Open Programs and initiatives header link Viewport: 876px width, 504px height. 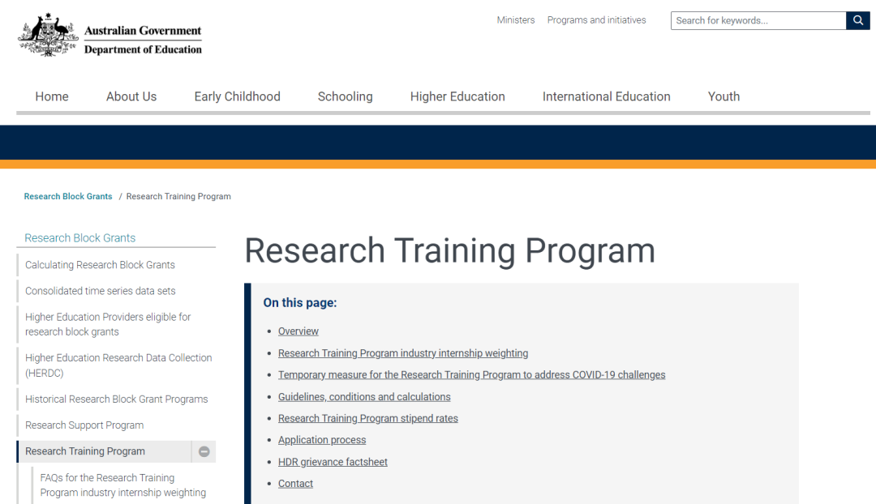point(596,20)
